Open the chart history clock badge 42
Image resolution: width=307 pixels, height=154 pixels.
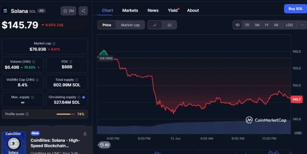104,145
